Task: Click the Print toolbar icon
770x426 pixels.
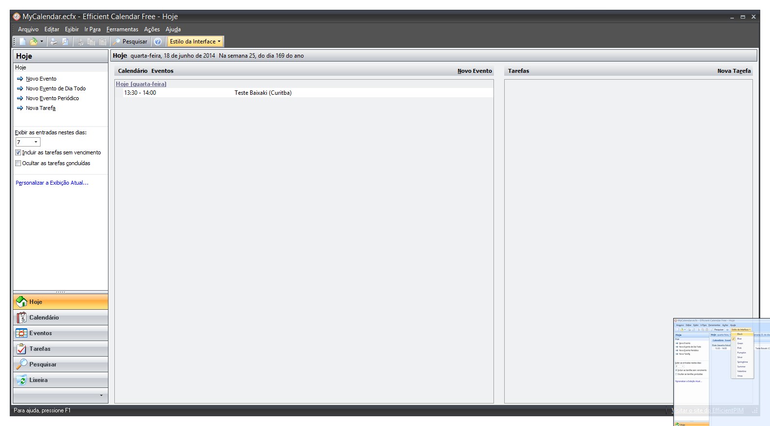Action: (x=54, y=42)
